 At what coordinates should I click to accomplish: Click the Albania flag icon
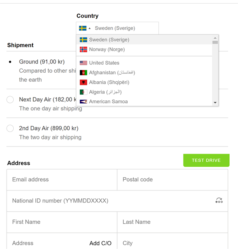point(83,82)
